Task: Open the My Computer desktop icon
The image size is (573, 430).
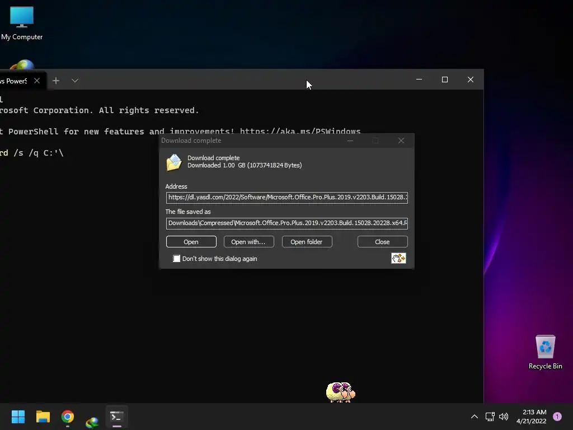Action: coord(22,24)
